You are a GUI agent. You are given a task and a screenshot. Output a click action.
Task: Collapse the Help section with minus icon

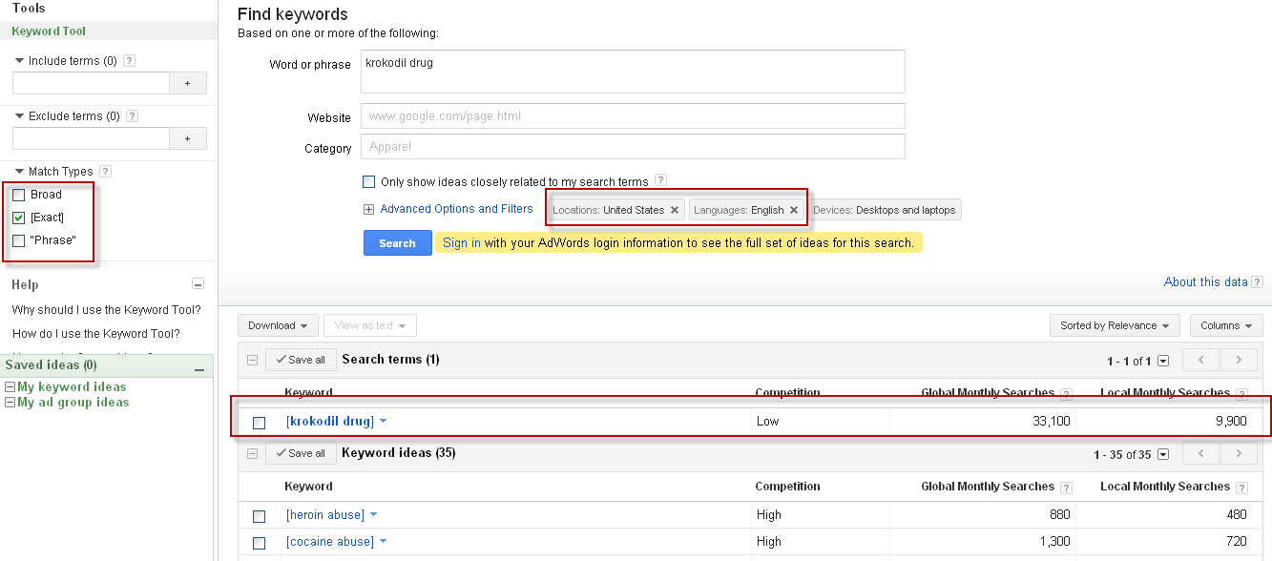pyautogui.click(x=198, y=284)
